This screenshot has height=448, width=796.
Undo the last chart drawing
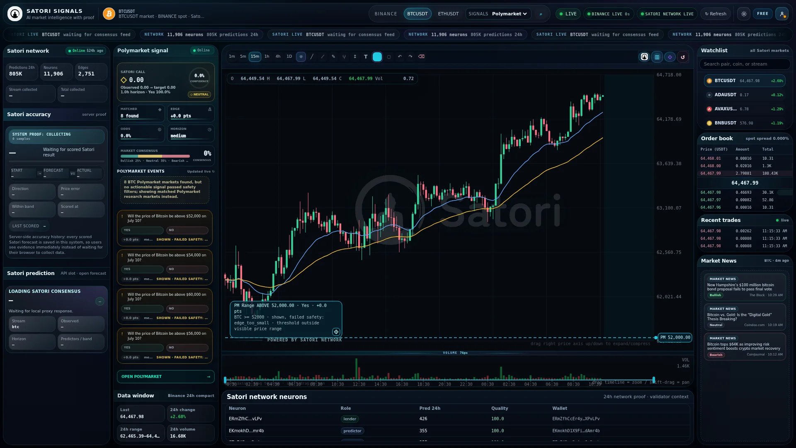tap(400, 57)
